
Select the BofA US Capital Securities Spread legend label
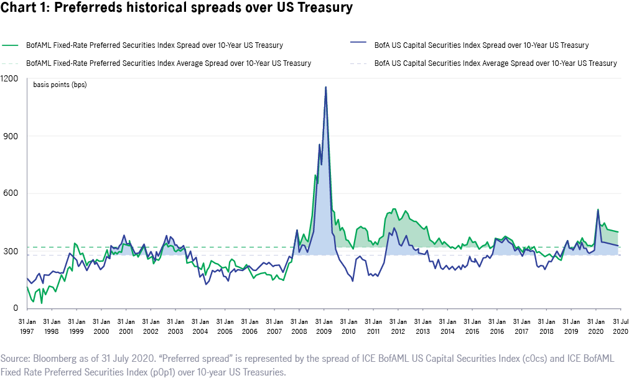coord(481,45)
